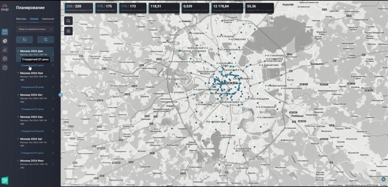Viewport: 388px width, 187px height.
Task: Open Стандартный (31 день) under Москва 2024 Окт
Action: [x=32, y=109]
